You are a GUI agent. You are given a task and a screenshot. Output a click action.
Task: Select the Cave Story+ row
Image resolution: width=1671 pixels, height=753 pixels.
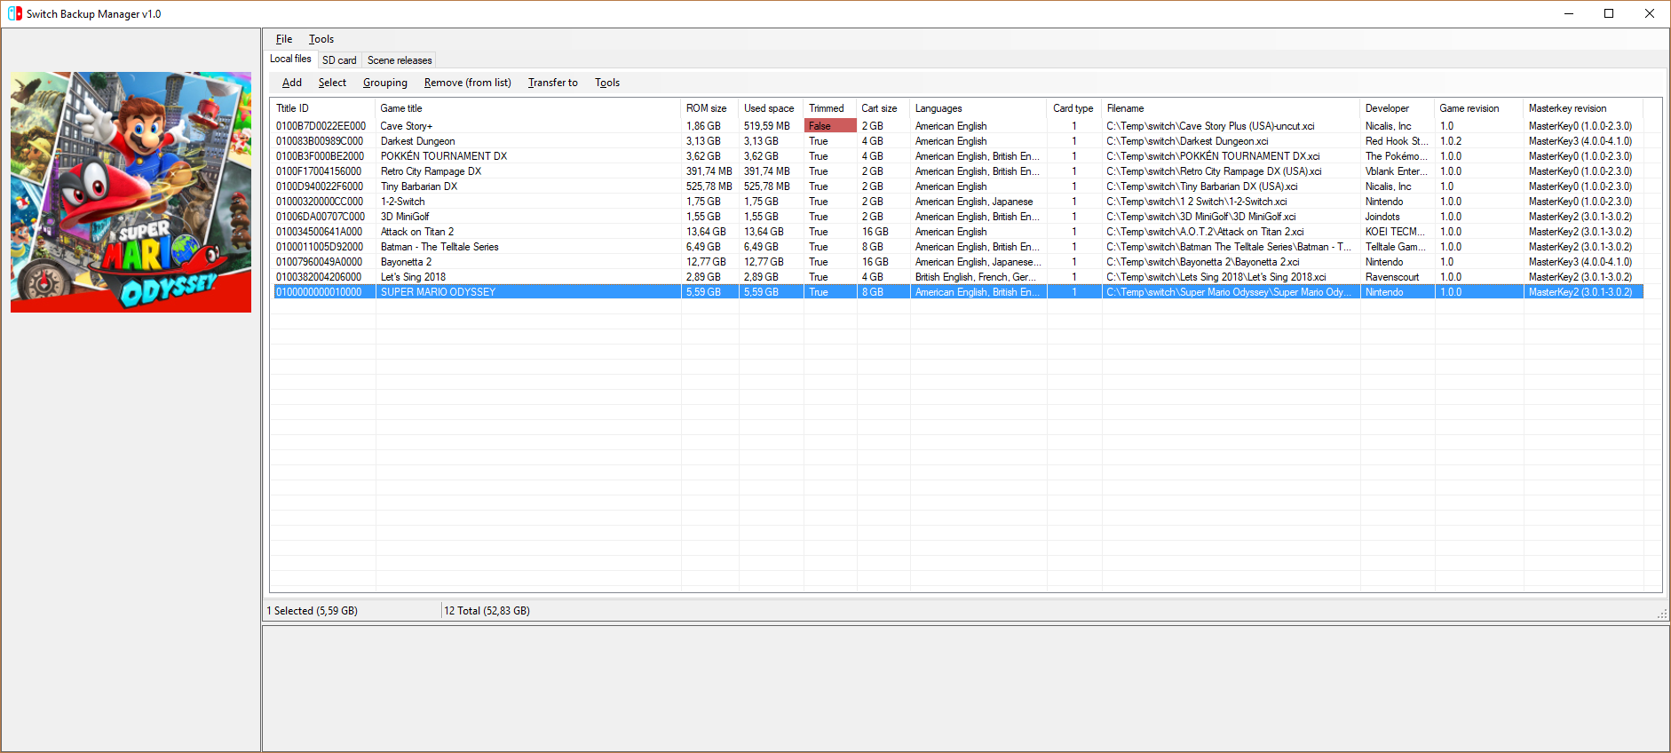point(407,126)
